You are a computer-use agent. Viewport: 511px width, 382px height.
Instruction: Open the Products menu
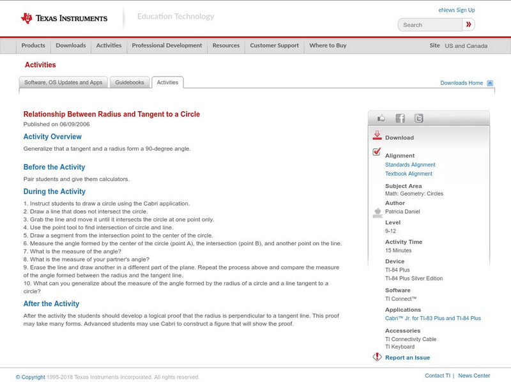click(x=33, y=46)
